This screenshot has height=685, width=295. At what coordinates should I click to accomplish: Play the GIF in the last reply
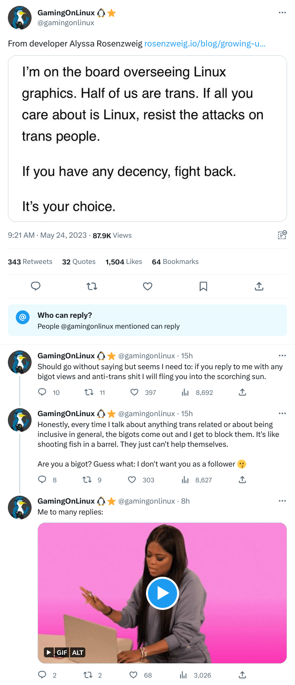tap(162, 593)
